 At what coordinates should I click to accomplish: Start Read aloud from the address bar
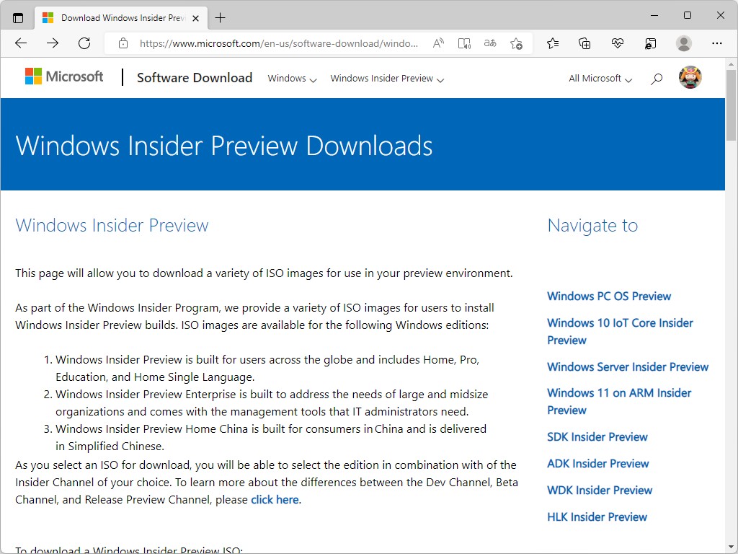[x=438, y=43]
